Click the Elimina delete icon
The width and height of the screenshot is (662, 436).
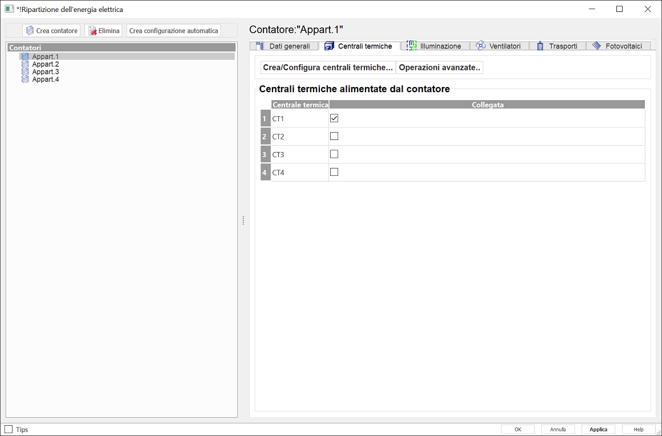(x=92, y=31)
